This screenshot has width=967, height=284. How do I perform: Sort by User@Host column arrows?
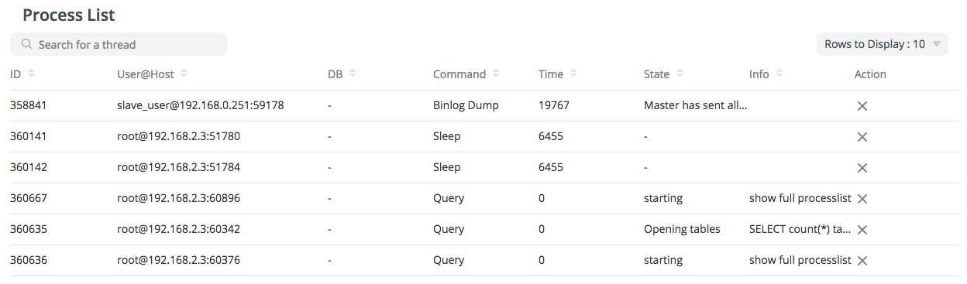click(x=184, y=74)
